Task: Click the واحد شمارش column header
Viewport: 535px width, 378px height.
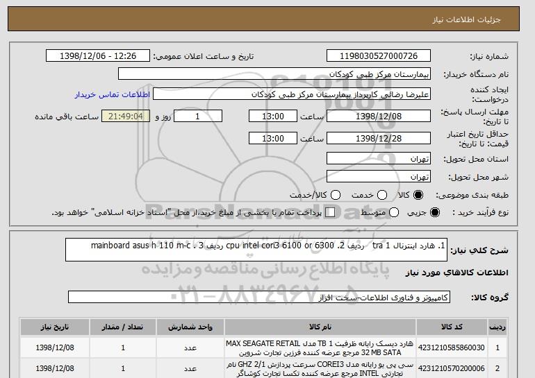Action: [190, 327]
